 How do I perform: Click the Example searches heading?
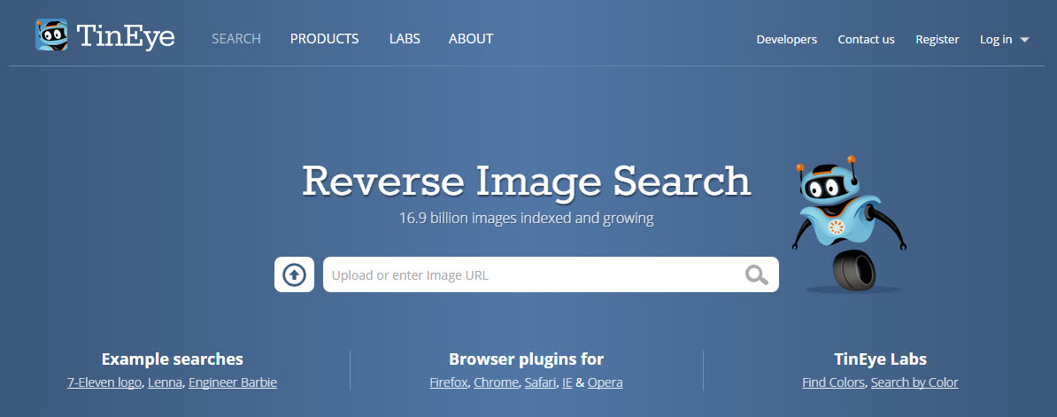click(172, 359)
